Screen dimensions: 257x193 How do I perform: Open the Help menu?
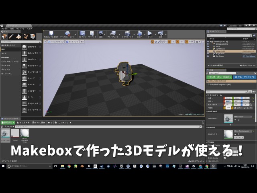29,29
